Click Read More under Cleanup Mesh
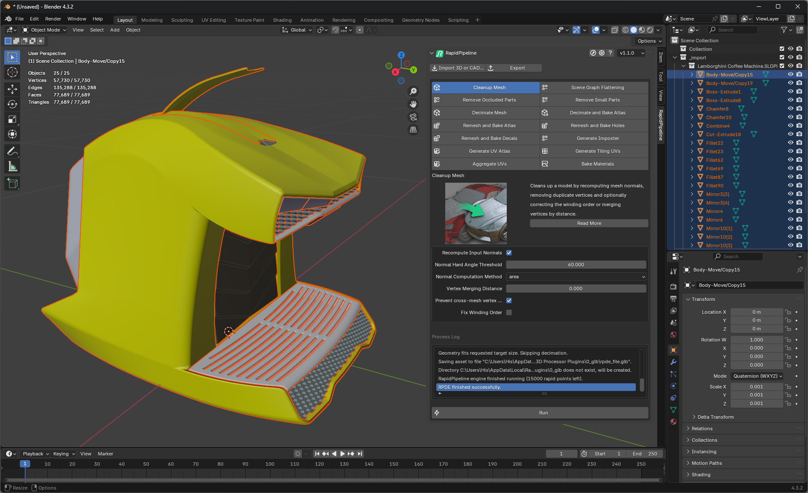 (x=589, y=223)
